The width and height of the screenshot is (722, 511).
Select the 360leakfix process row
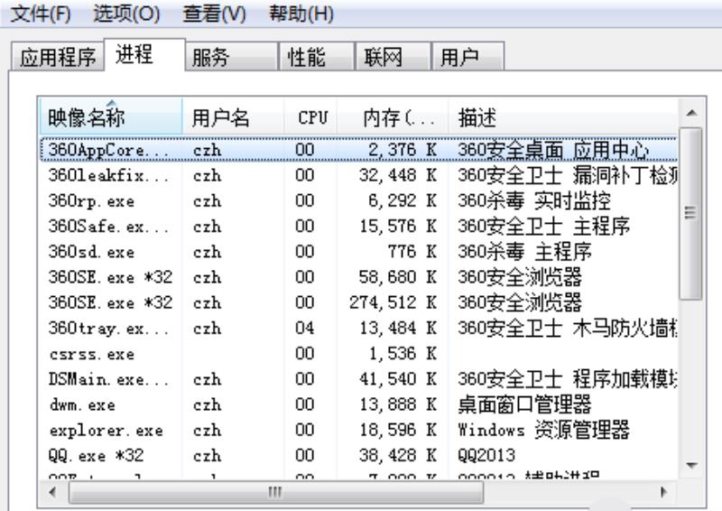pos(358,175)
